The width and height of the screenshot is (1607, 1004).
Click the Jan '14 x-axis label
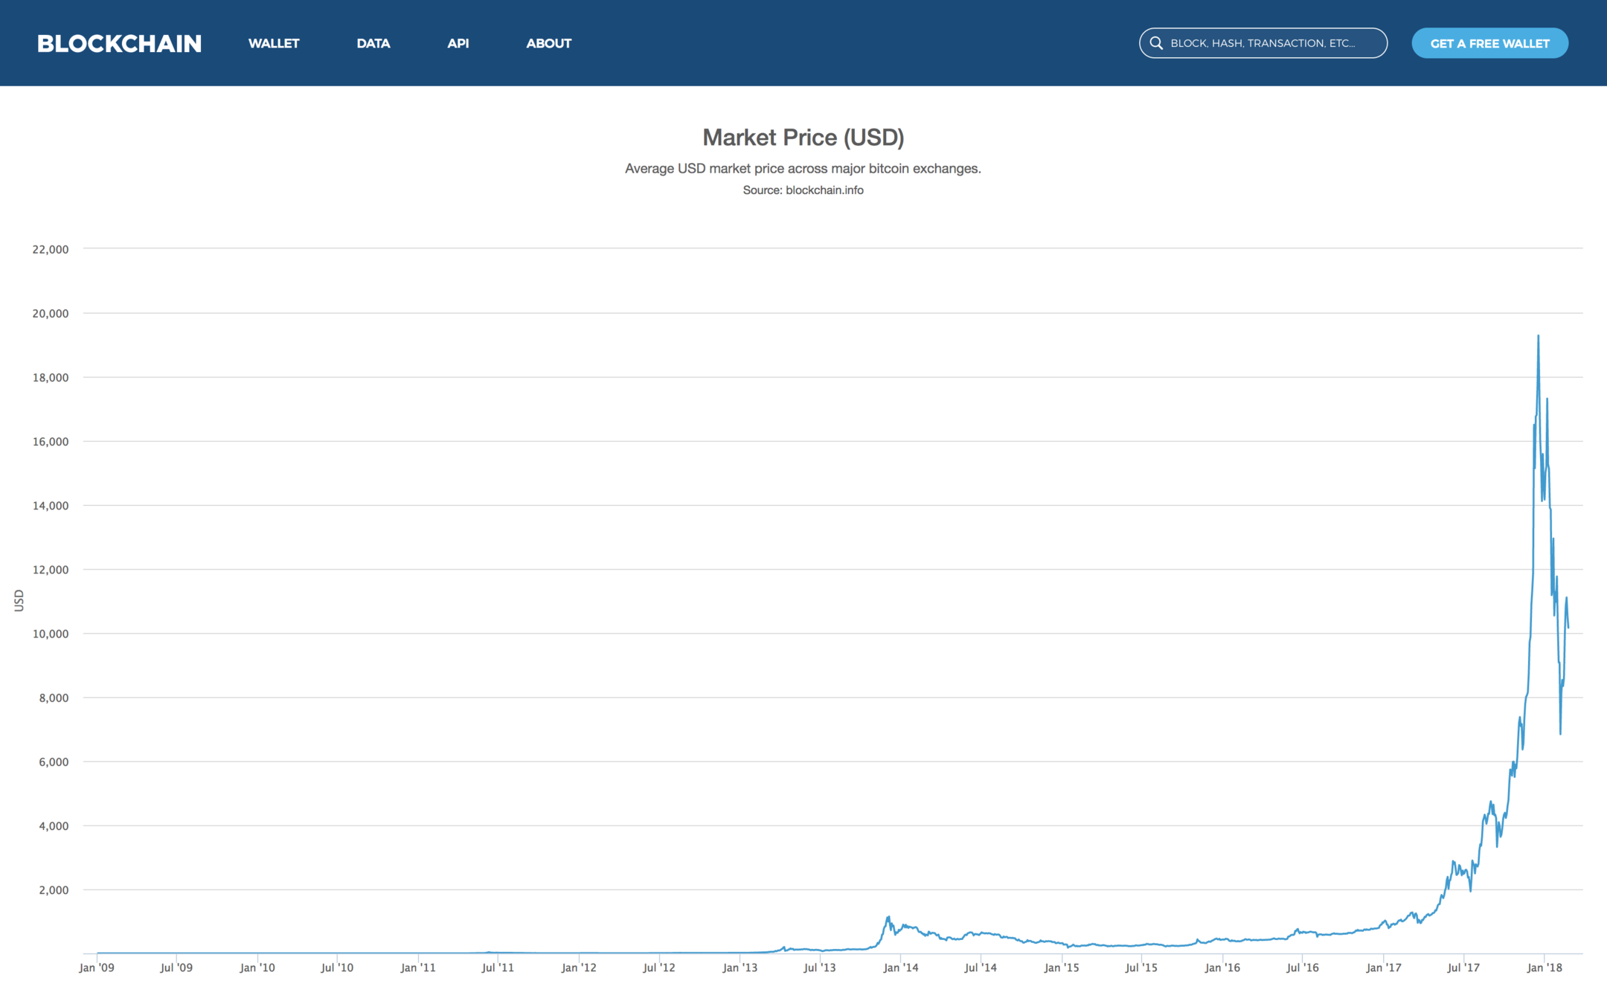pyautogui.click(x=900, y=968)
